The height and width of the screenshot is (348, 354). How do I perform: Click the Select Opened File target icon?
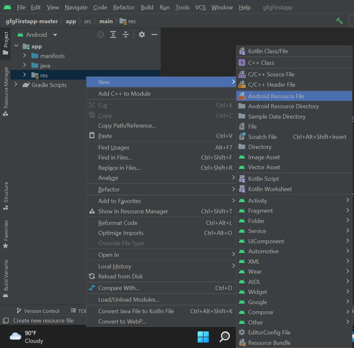[101, 34]
